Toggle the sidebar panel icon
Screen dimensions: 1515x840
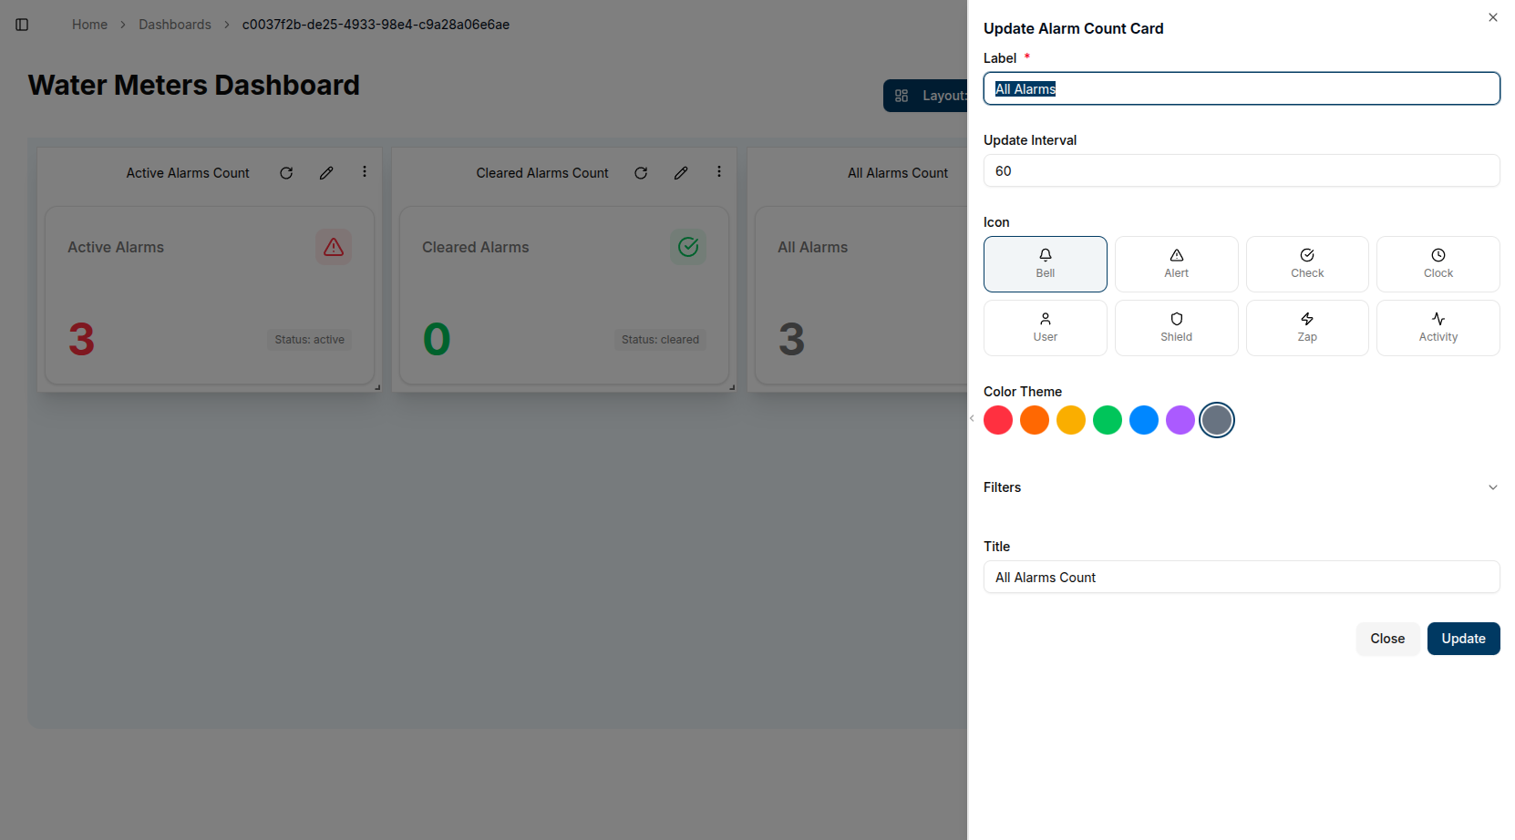point(22,25)
